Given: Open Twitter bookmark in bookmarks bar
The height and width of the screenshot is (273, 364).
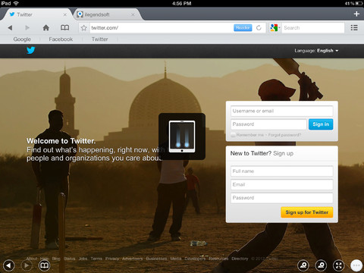Looking at the screenshot, I should click(99, 39).
